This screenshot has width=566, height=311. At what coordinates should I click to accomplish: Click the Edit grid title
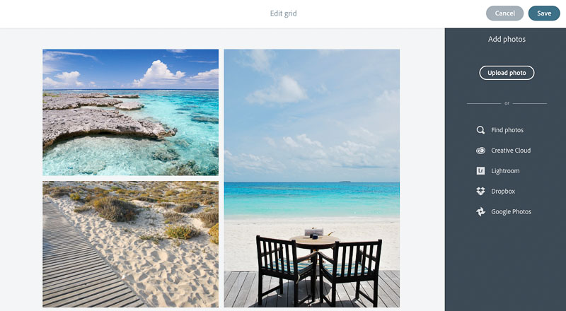pos(284,13)
